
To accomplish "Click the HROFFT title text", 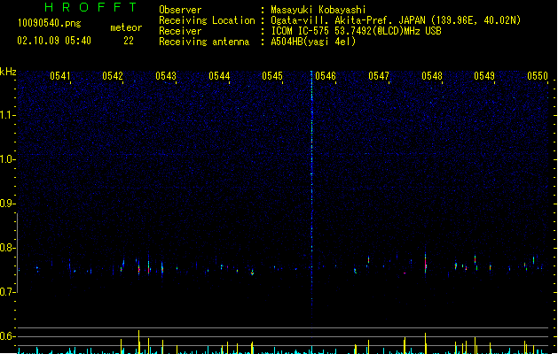I will coord(90,7).
